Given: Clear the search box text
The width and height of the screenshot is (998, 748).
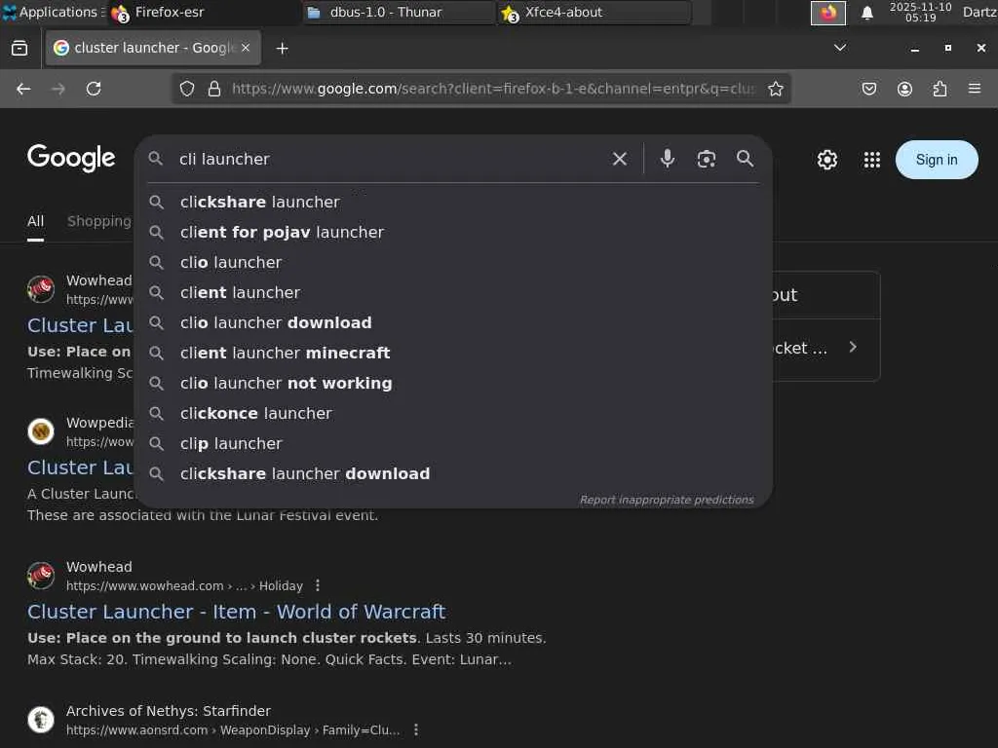Looking at the screenshot, I should [x=619, y=159].
